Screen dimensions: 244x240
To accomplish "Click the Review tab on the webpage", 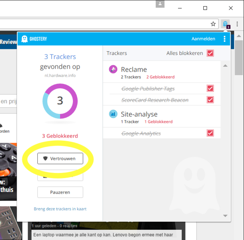I will (9, 42).
